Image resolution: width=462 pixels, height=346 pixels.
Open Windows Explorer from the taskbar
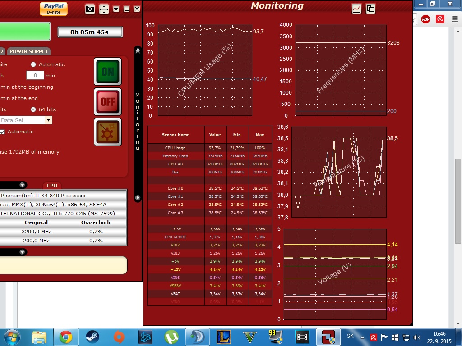(39, 337)
